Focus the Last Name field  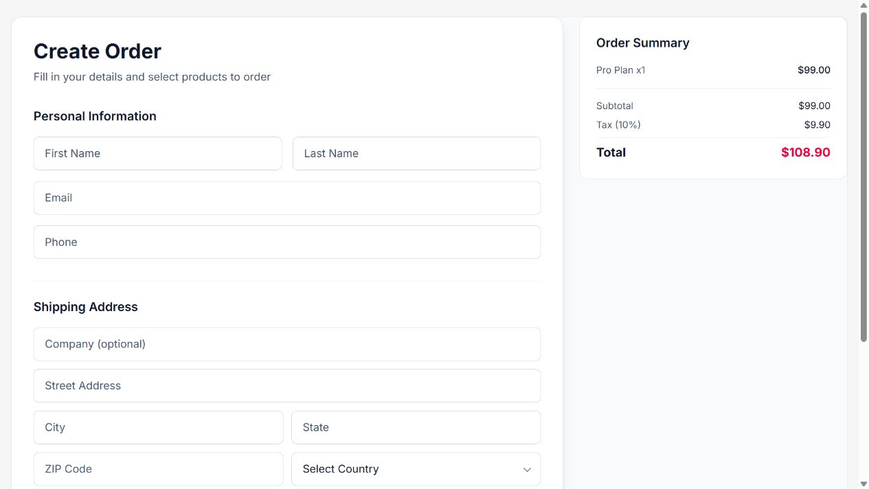pos(416,153)
